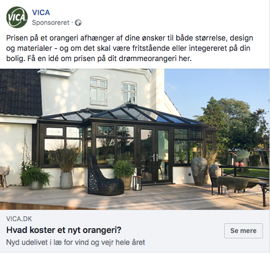The image size is (270, 253).
Task: Click headline Hvad koster et nyt orangeri?
Action: coord(64,230)
